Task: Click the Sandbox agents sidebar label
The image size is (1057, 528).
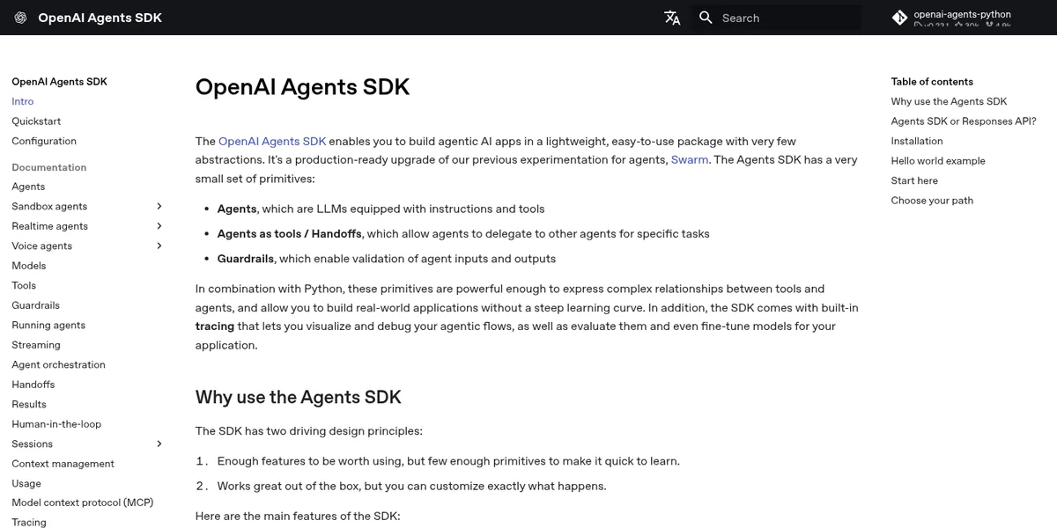Action: [x=49, y=206]
